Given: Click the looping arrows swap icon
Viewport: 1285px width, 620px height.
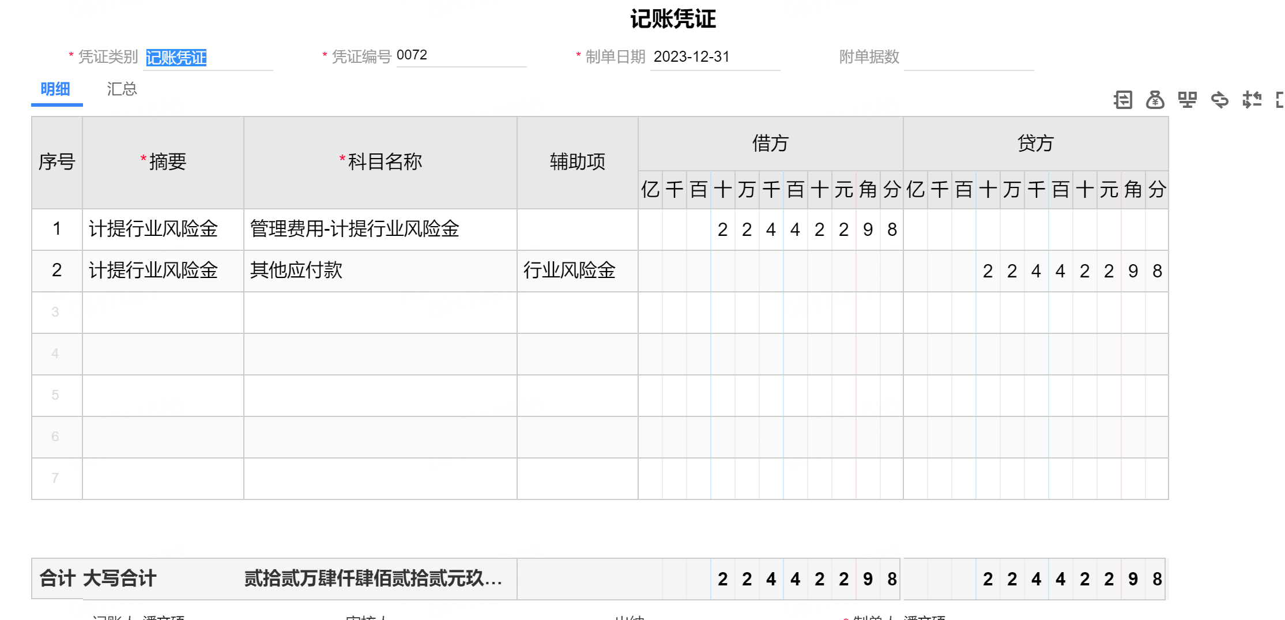Looking at the screenshot, I should coord(1219,100).
